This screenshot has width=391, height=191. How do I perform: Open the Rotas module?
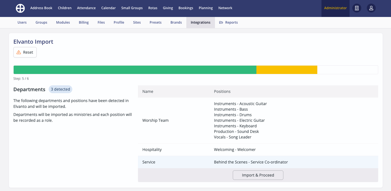click(153, 8)
